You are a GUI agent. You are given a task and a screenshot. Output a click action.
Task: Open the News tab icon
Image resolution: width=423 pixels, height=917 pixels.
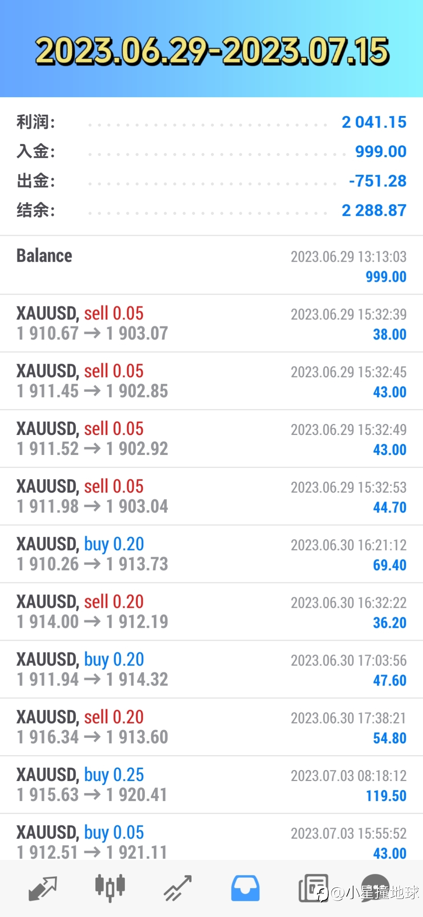[313, 888]
